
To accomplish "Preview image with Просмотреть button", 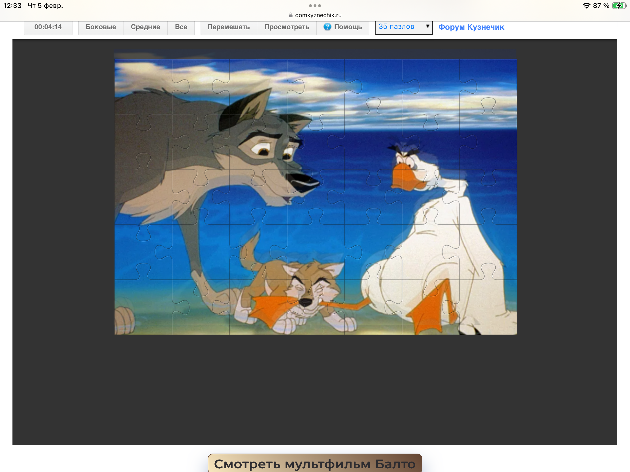I will pyautogui.click(x=286, y=27).
